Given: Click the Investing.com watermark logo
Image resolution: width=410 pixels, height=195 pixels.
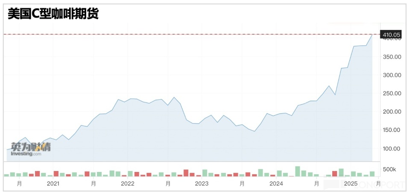Looking at the screenshot, I should coord(30,149).
